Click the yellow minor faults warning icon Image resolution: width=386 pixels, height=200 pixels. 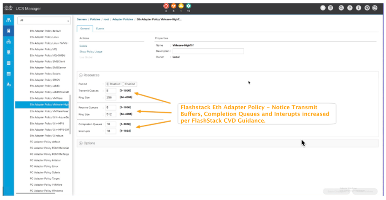pos(181,6)
